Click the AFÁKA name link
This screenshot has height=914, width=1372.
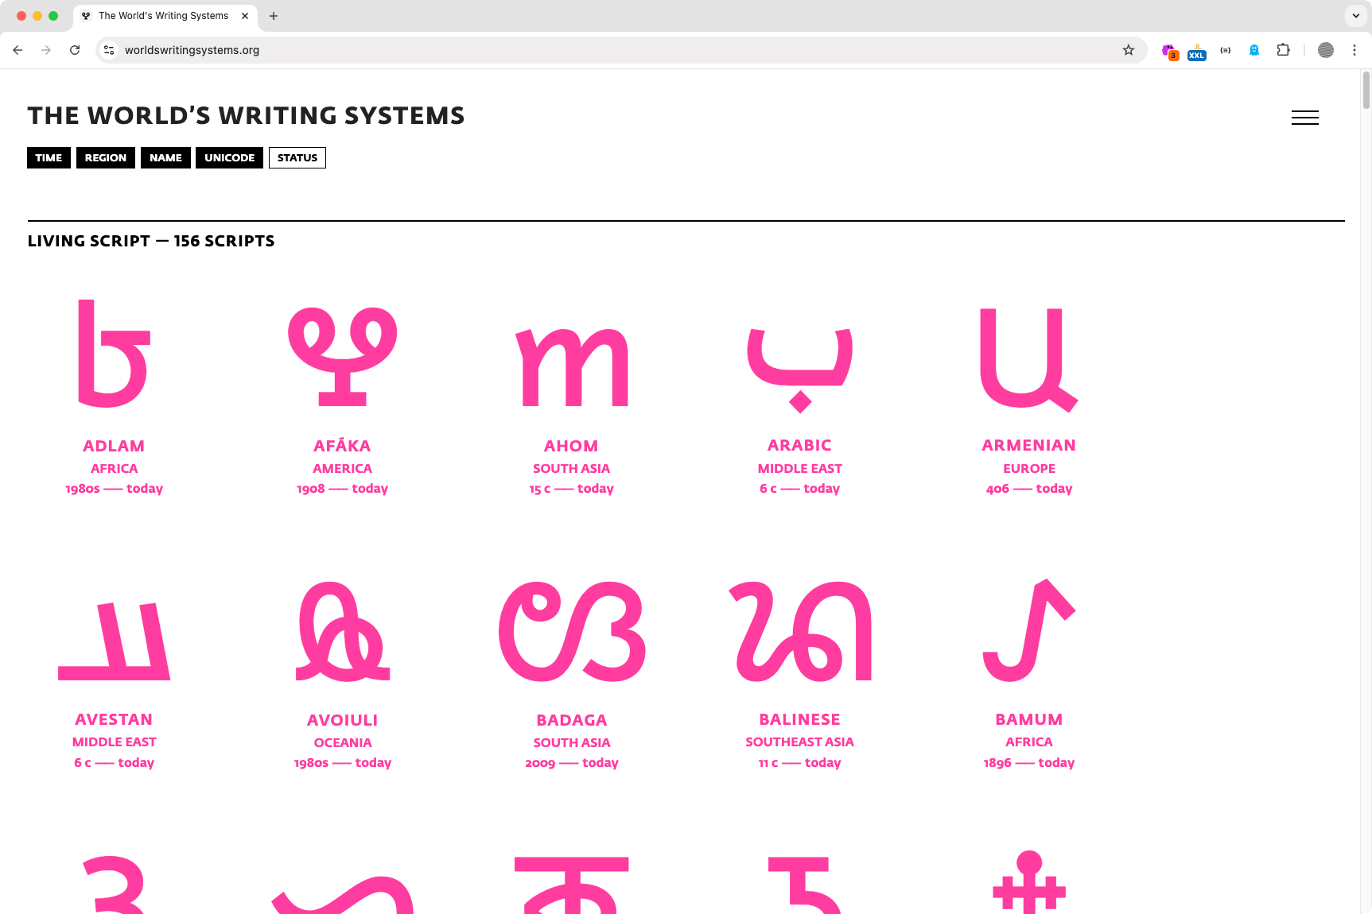click(x=343, y=445)
